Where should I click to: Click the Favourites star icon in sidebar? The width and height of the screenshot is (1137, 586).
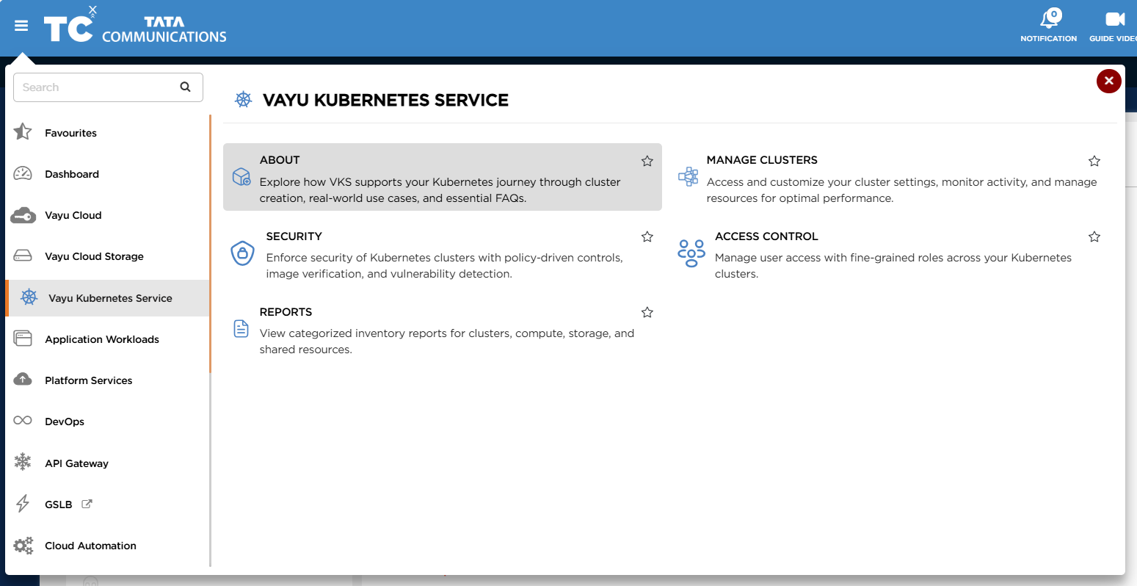click(x=23, y=132)
